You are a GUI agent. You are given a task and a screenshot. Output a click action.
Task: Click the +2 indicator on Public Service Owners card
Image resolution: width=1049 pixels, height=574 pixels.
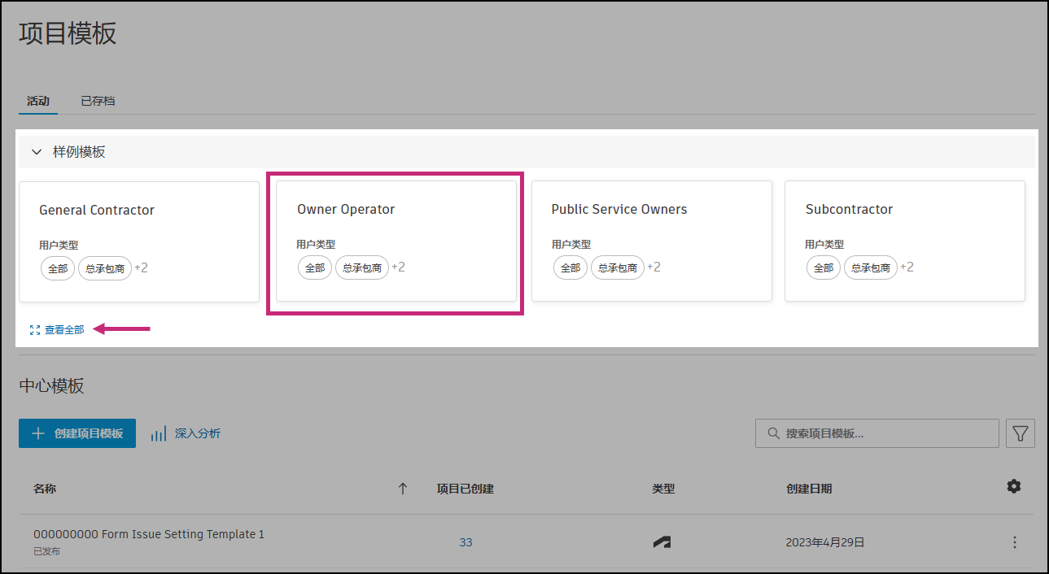tap(654, 267)
